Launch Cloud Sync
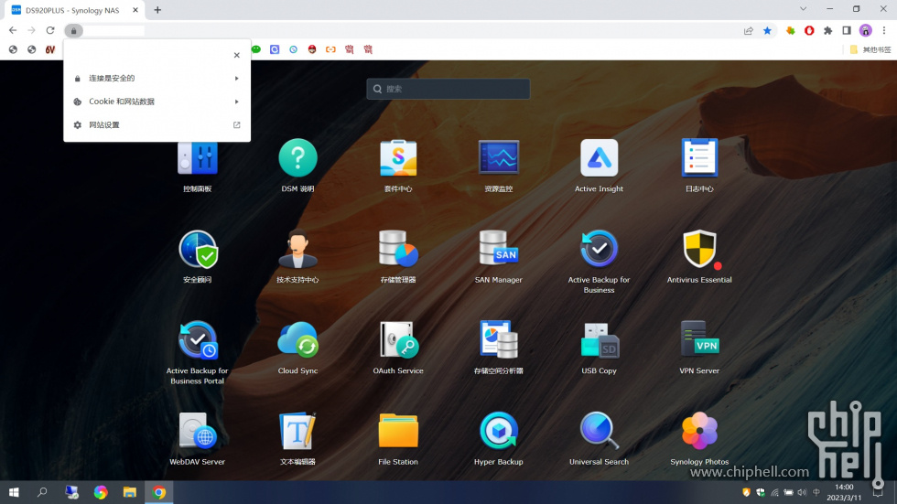This screenshot has width=897, height=504. point(297,340)
